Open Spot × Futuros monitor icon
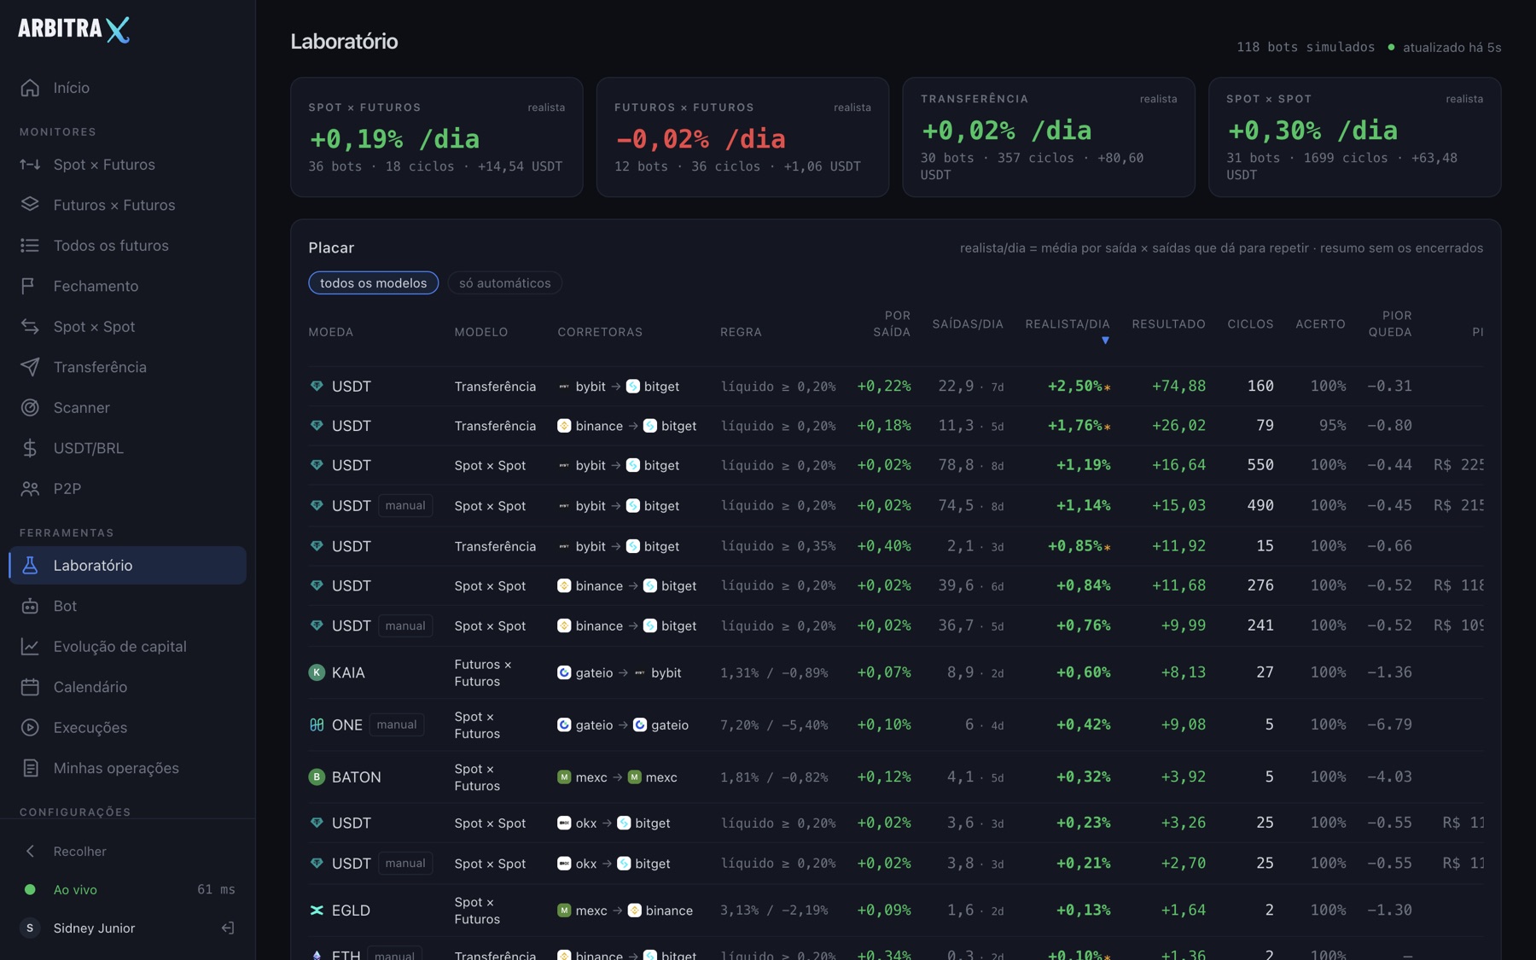Viewport: 1536px width, 960px height. (30, 165)
